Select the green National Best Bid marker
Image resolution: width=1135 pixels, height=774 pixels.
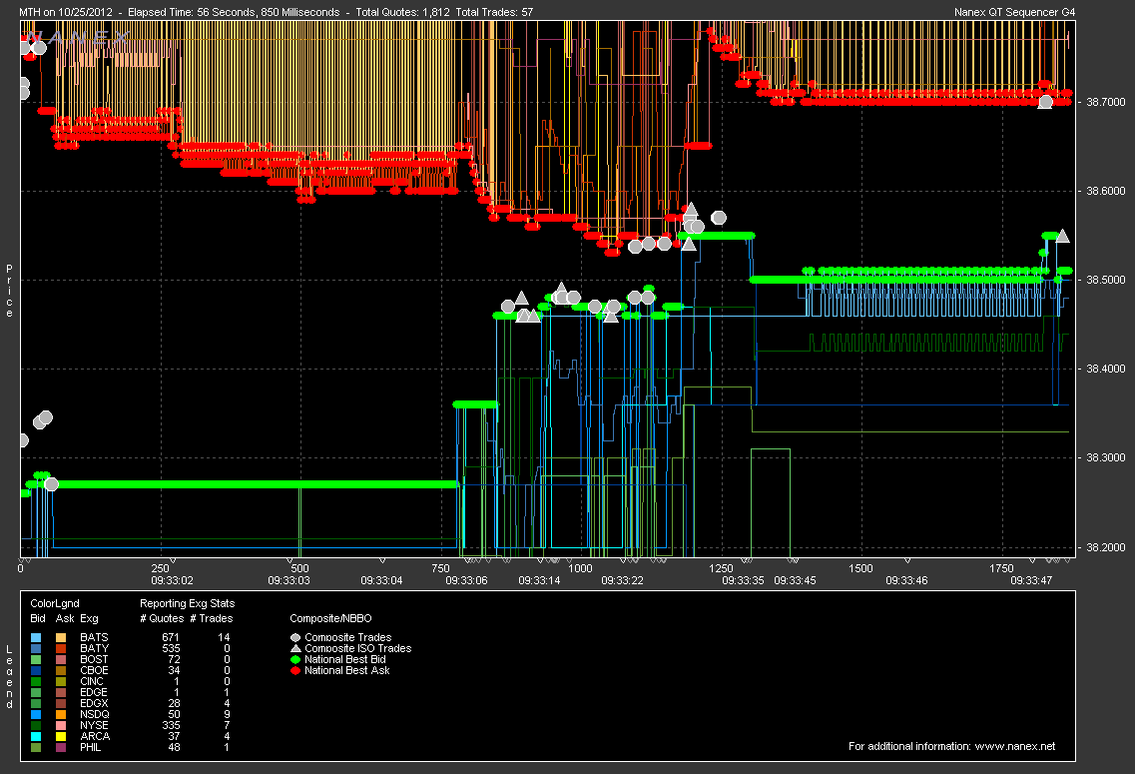point(295,659)
